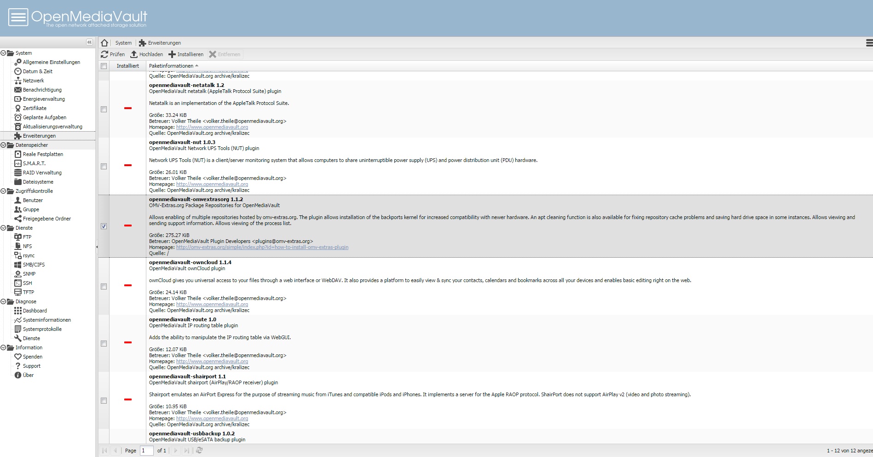The height and width of the screenshot is (457, 873).
Task: Open Erweiterungen breadcrumb item
Action: 160,43
